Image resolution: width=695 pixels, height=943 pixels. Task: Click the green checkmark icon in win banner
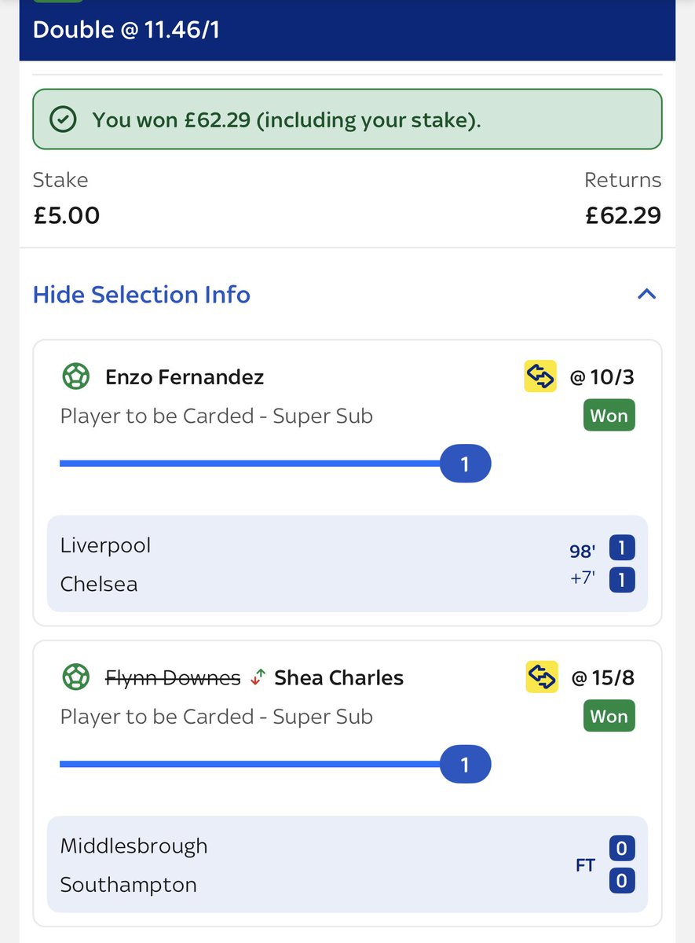click(x=62, y=120)
